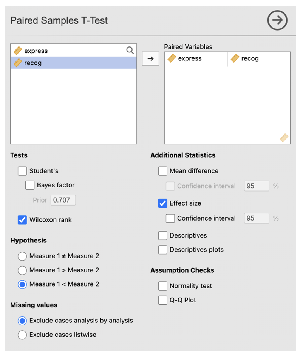Select Measure 1 > Measure 2 hypothesis
The height and width of the screenshot is (356, 303).
click(x=22, y=270)
